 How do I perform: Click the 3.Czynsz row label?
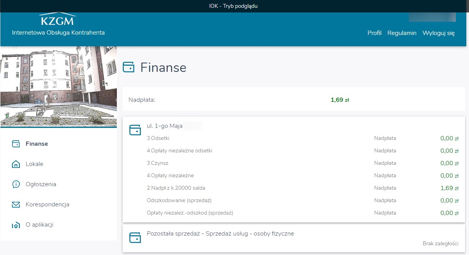coord(158,163)
